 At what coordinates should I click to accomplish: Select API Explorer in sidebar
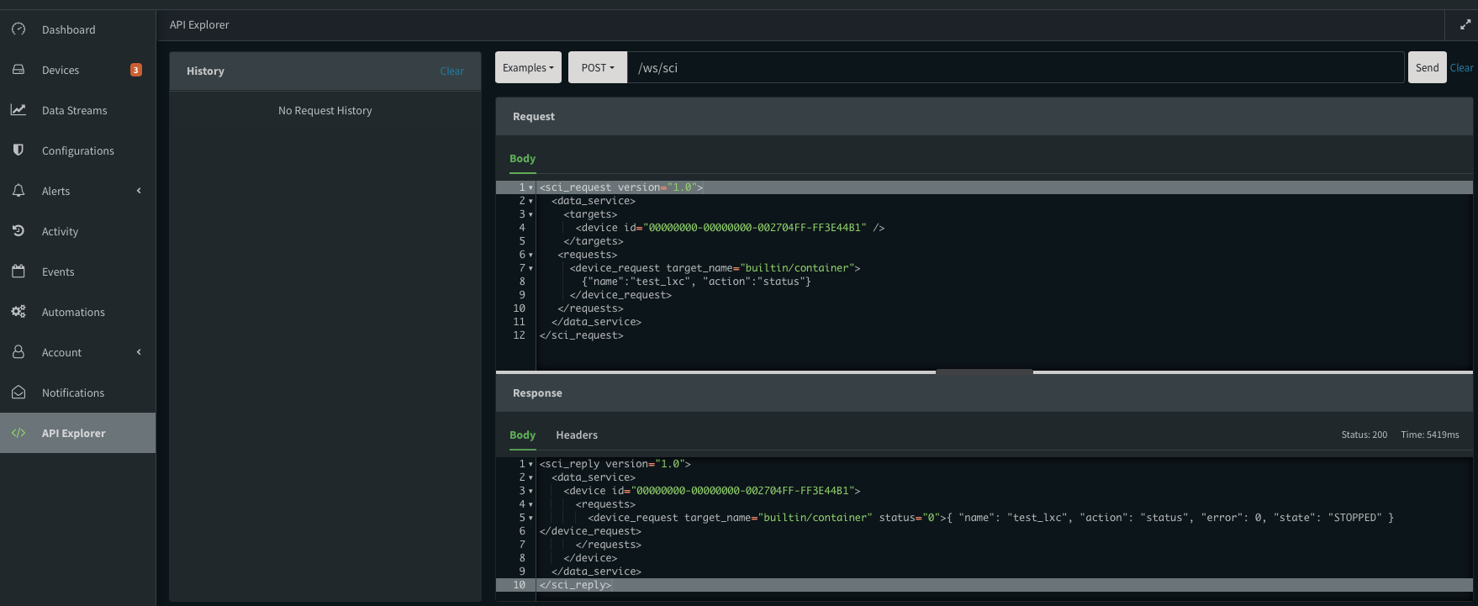(x=77, y=433)
